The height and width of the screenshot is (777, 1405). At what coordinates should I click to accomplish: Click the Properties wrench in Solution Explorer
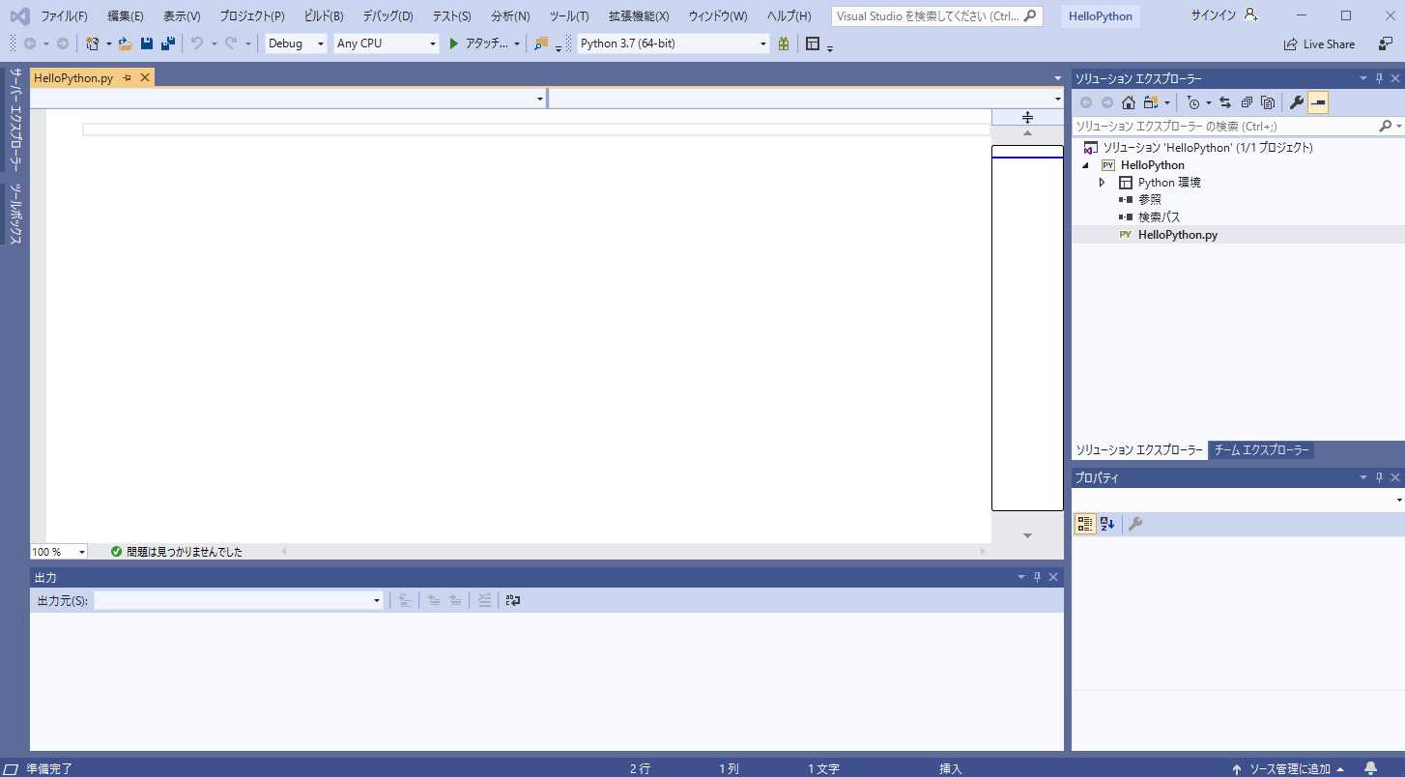coord(1297,102)
